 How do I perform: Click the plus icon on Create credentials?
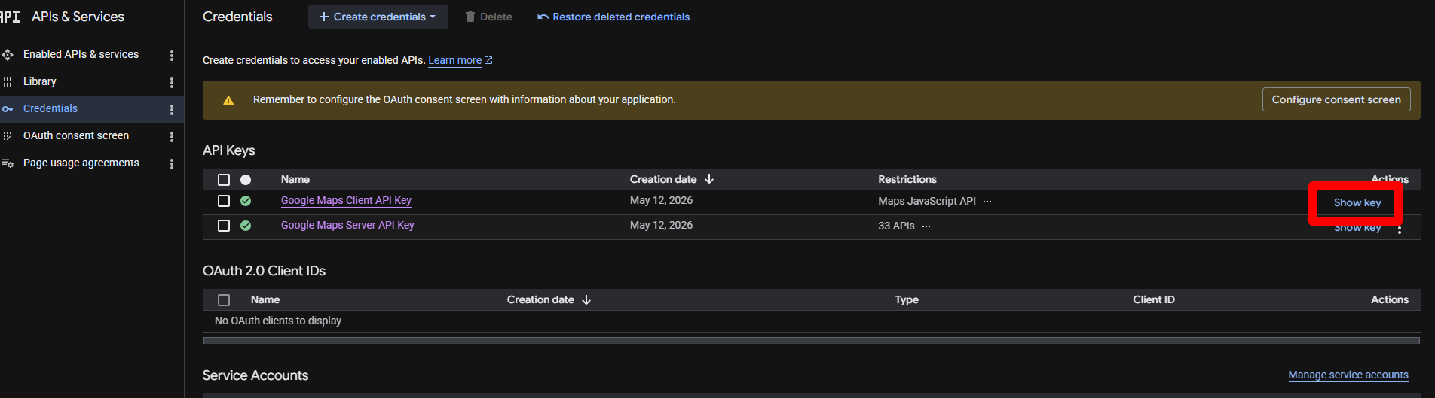tap(324, 17)
